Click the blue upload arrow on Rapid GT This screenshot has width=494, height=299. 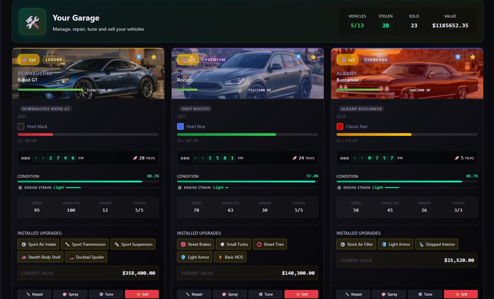139,57
